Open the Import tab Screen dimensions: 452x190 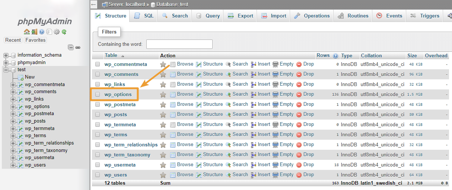tap(274, 16)
